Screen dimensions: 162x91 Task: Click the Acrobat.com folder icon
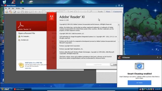click(19, 40)
